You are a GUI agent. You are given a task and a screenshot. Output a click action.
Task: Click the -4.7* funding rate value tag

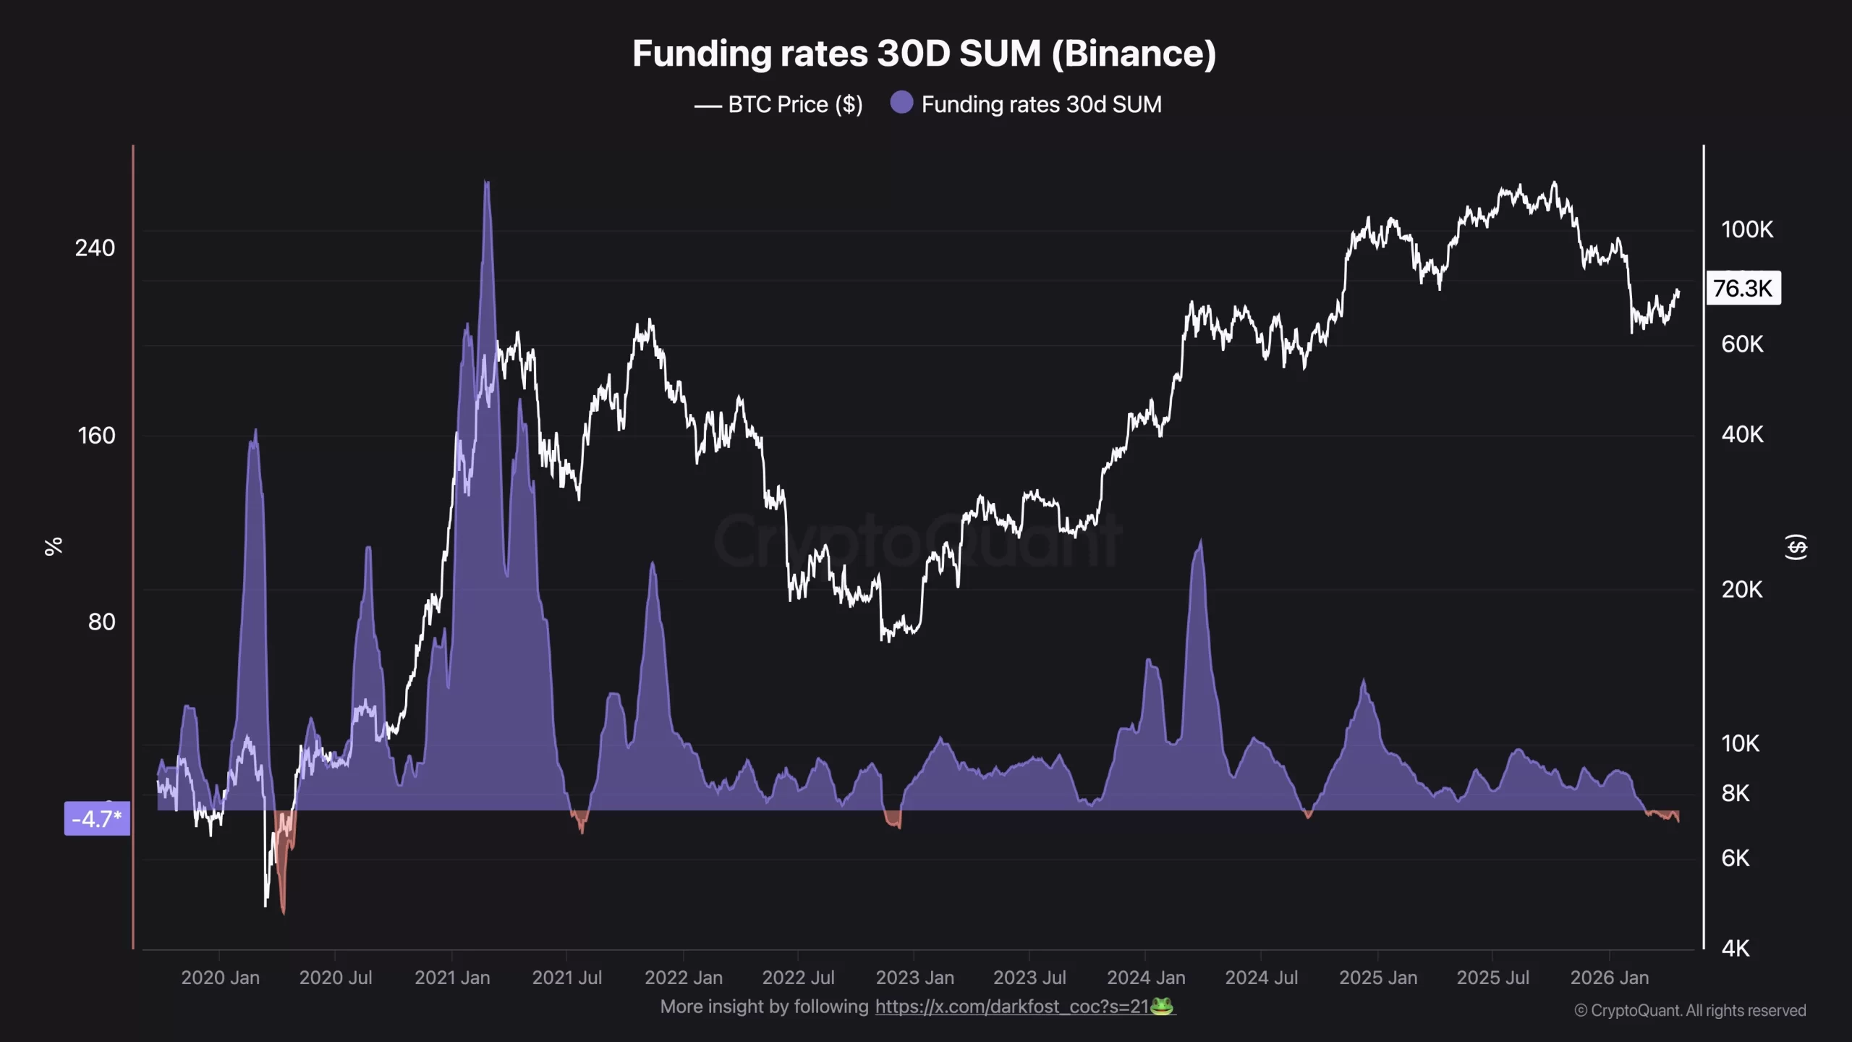[x=97, y=819]
